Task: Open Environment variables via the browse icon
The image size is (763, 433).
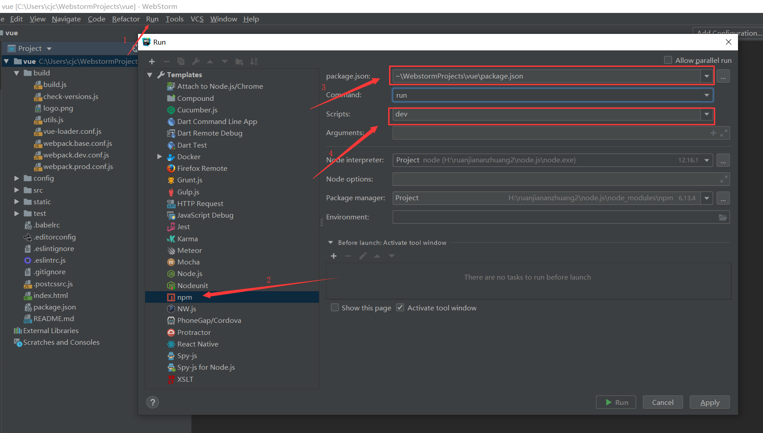Action: point(723,217)
